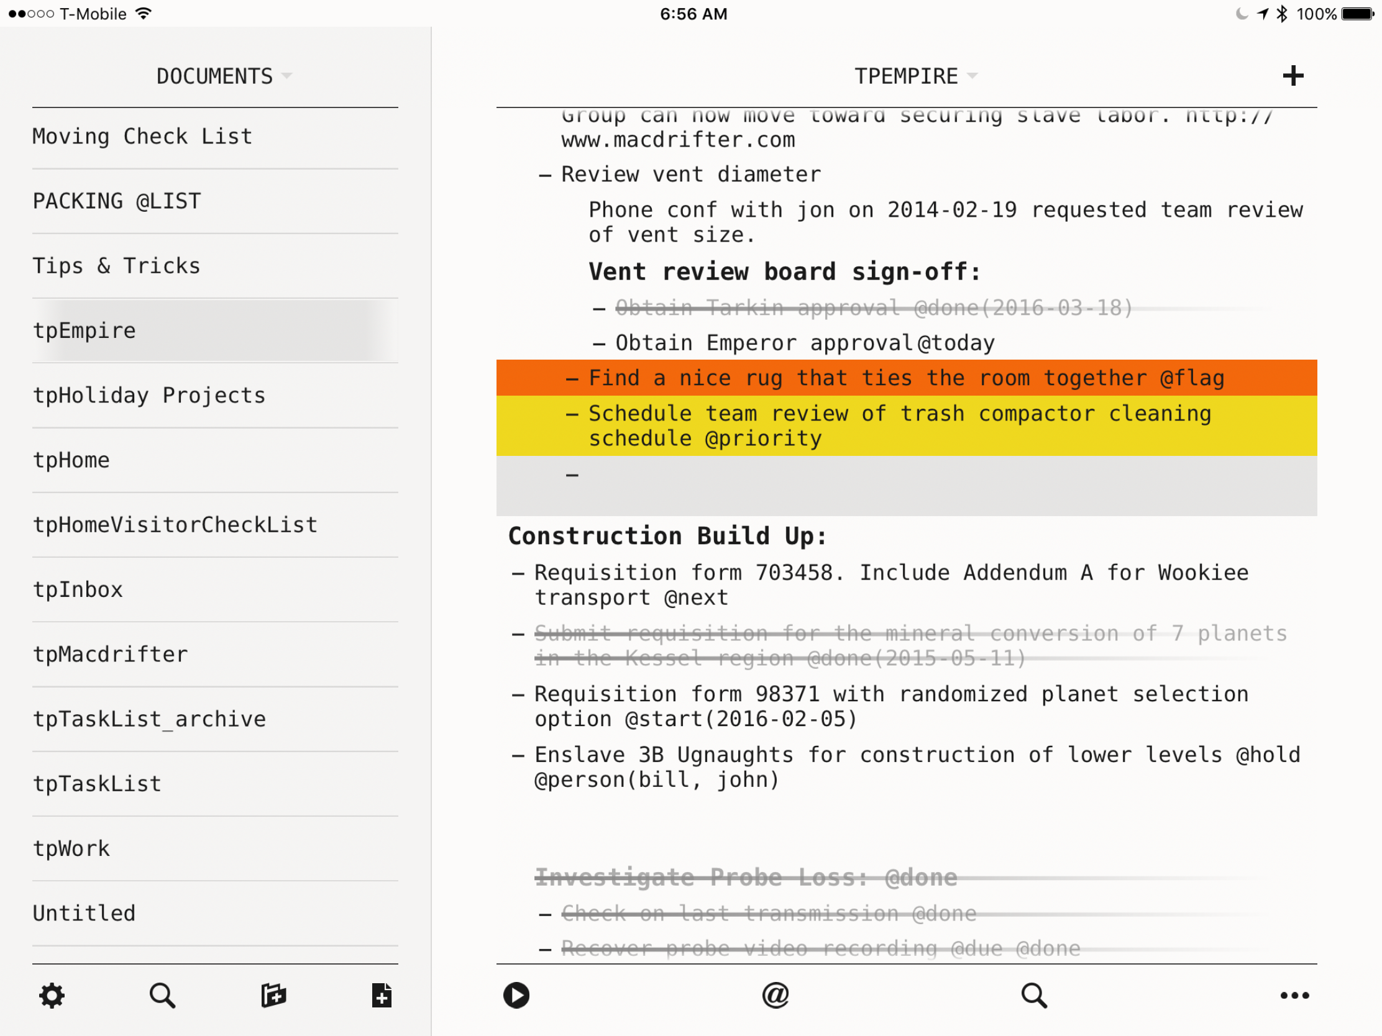Image resolution: width=1382 pixels, height=1036 pixels.
Task: Tap the @next tag on requisition 703458
Action: tap(696, 598)
